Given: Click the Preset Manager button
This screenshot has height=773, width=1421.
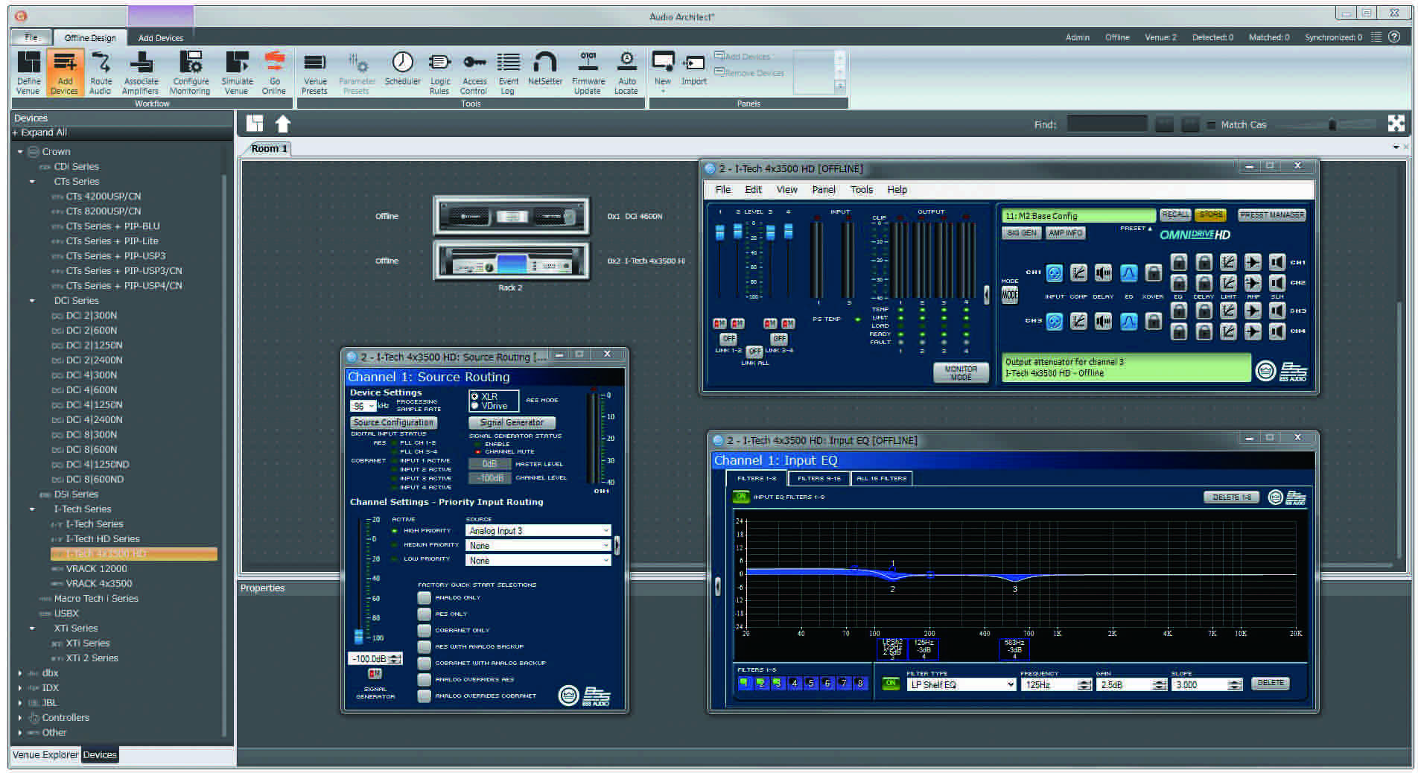Looking at the screenshot, I should tap(1272, 214).
